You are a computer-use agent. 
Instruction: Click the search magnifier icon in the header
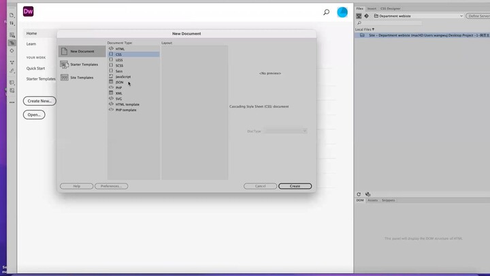(326, 12)
